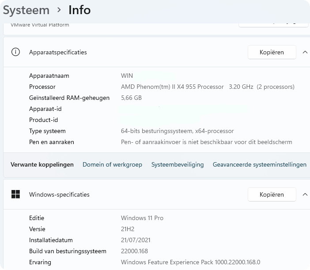The height and width of the screenshot is (270, 310).
Task: Select the 64-bits besturingssysteem value
Action: [x=178, y=131]
